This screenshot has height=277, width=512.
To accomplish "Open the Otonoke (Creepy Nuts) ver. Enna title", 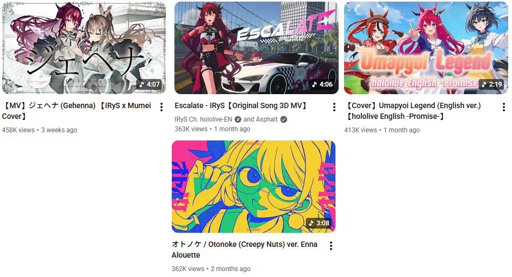I will pyautogui.click(x=244, y=250).
